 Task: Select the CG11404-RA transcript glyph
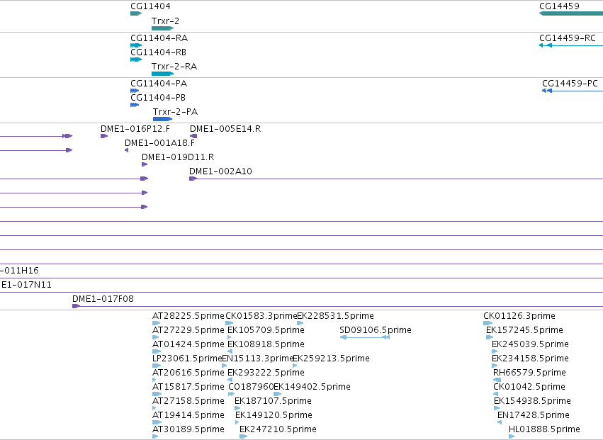pos(136,45)
